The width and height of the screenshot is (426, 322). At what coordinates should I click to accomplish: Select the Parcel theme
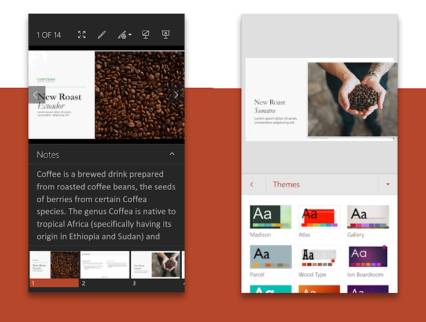click(270, 257)
